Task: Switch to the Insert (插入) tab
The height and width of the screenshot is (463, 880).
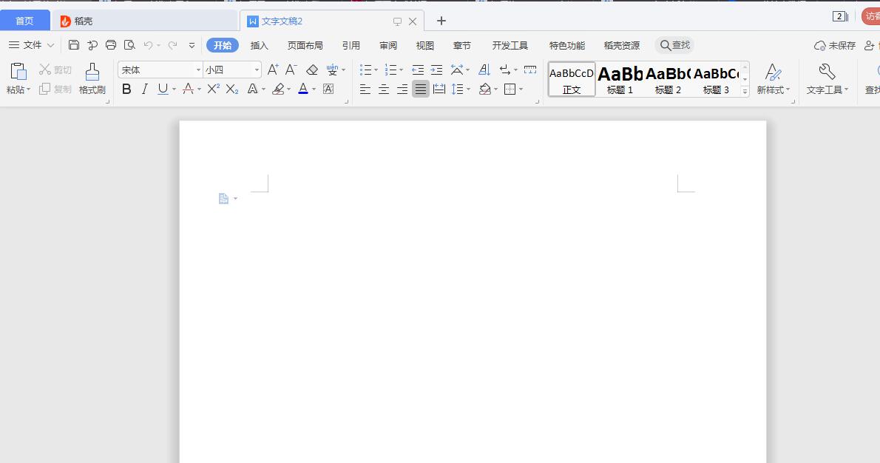Action: tap(260, 45)
